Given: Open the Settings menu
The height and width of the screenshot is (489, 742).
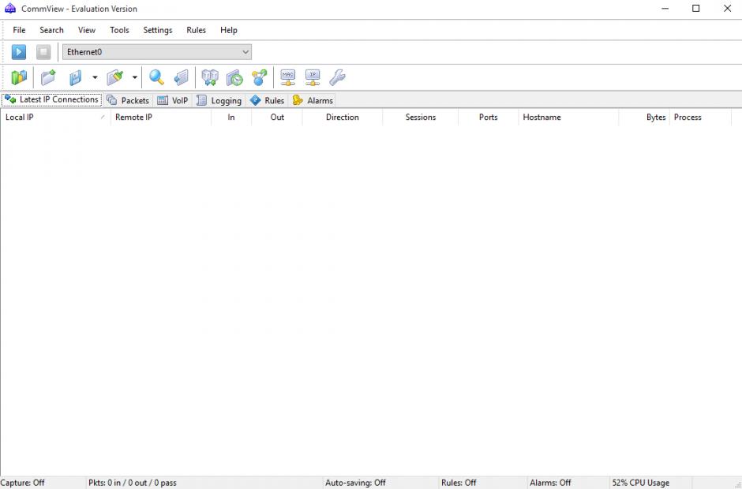Looking at the screenshot, I should click(158, 30).
